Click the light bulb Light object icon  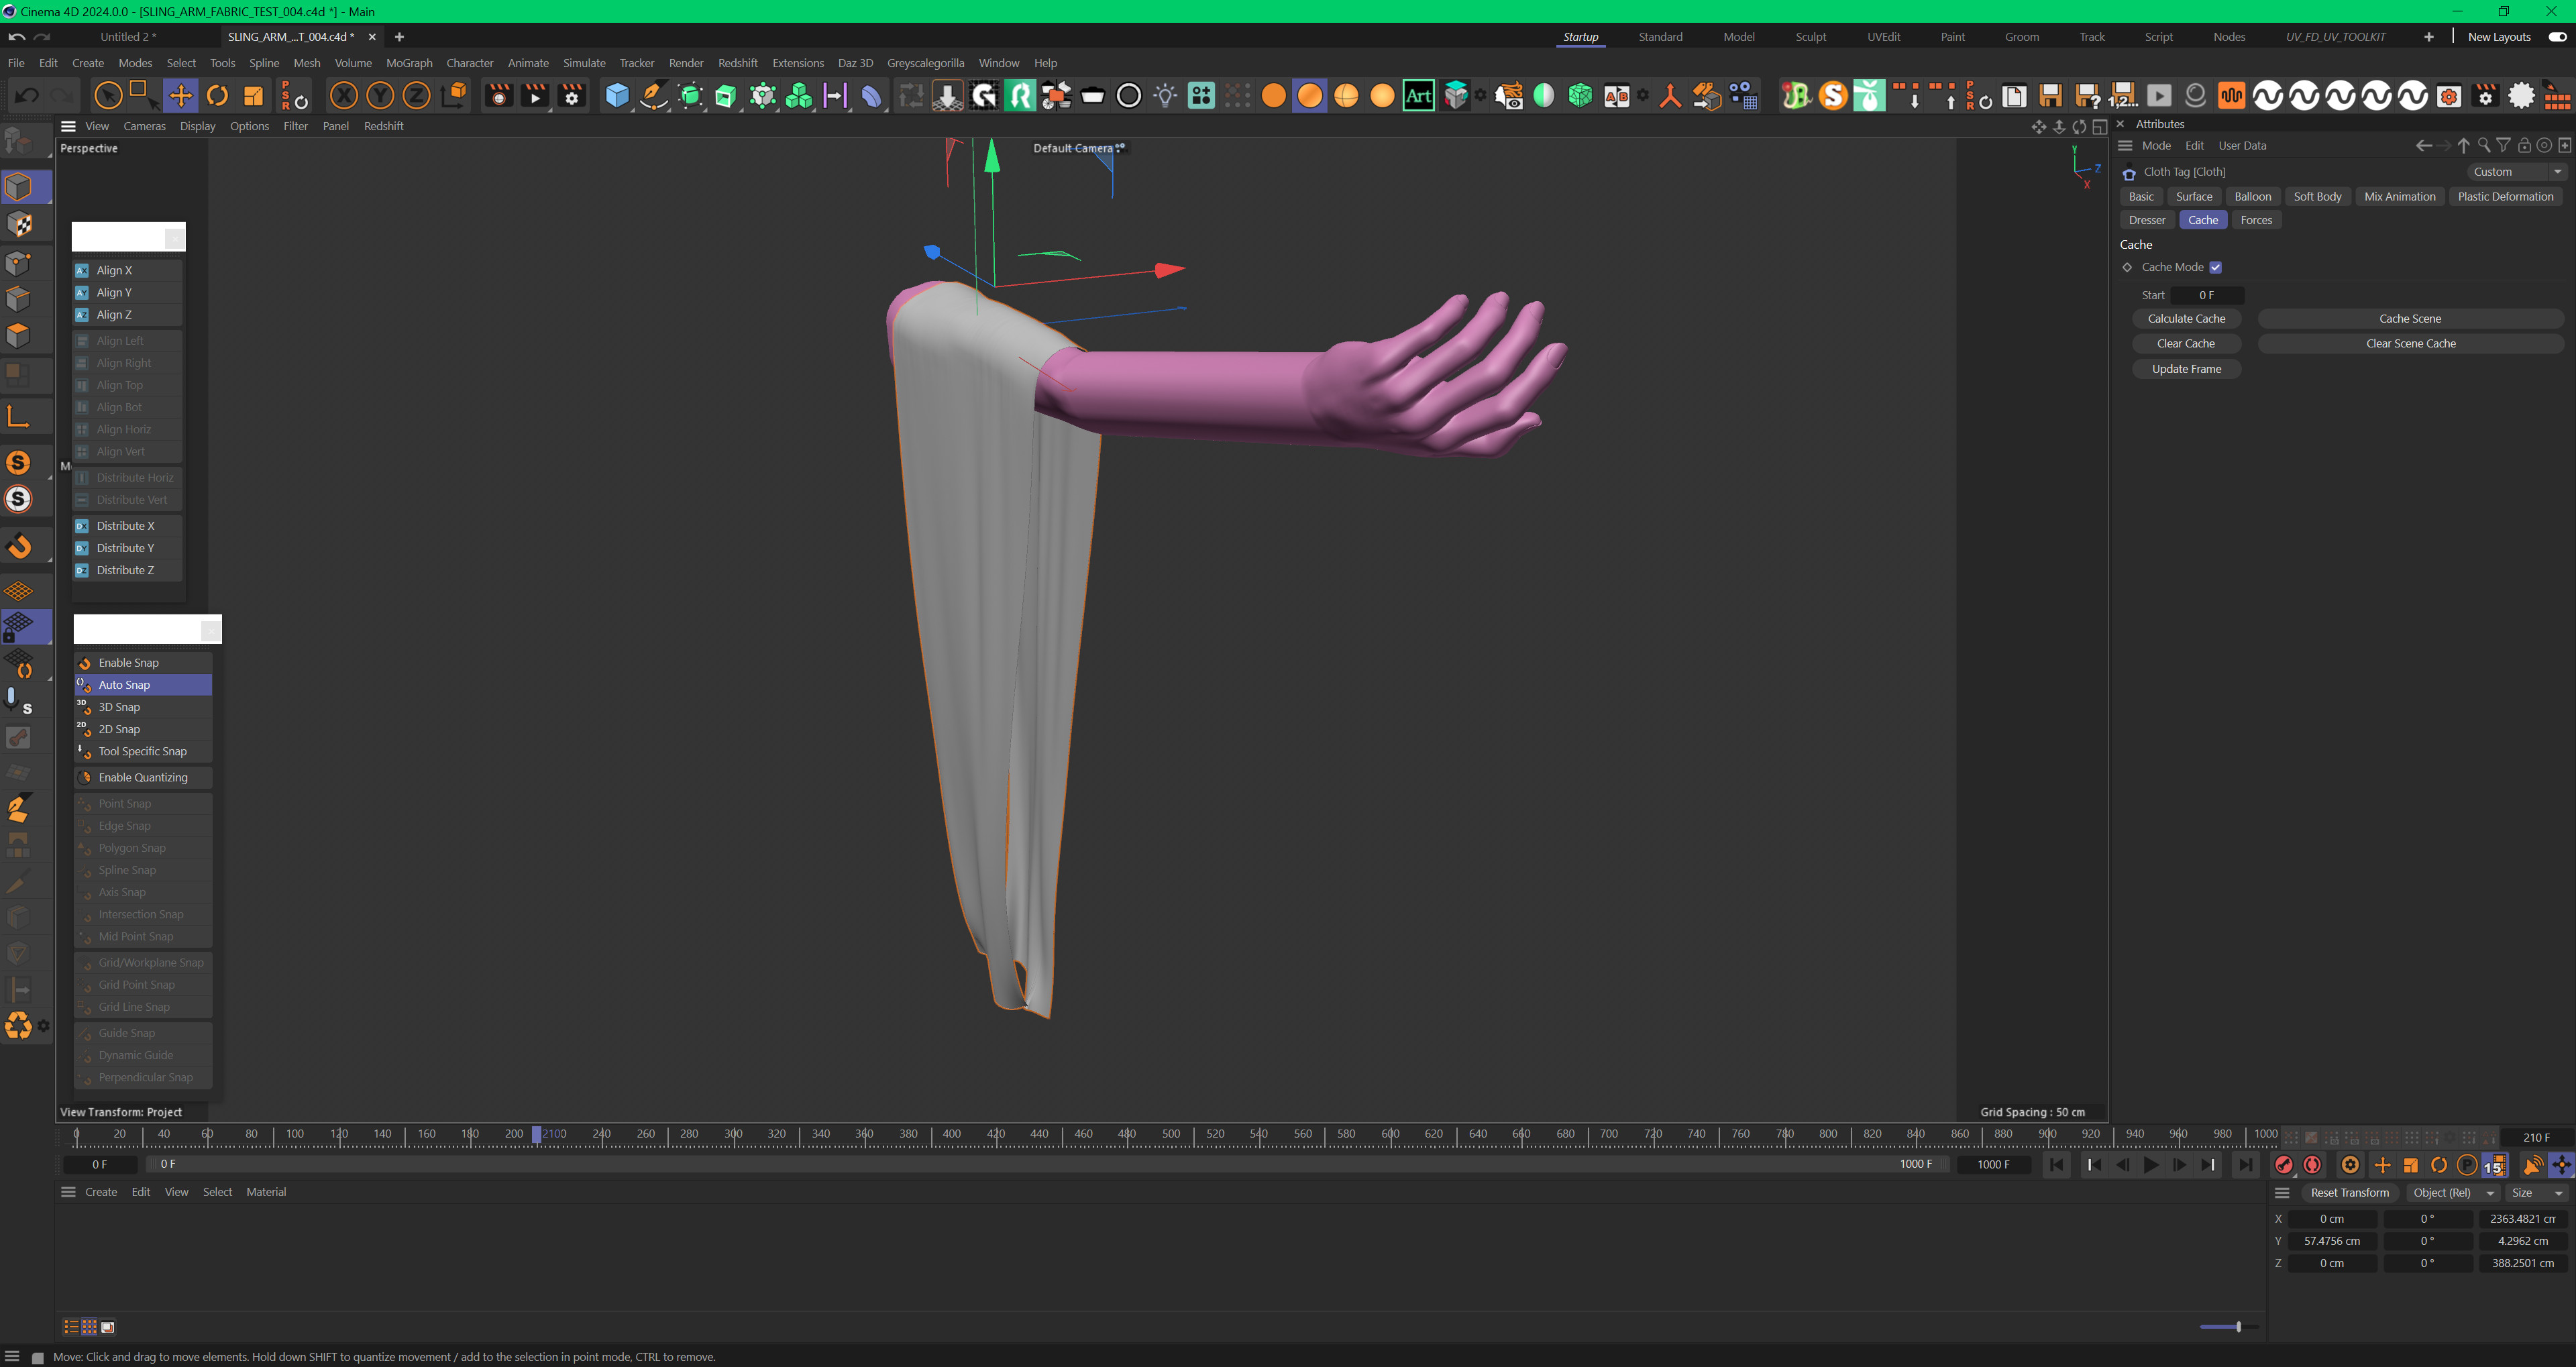[1165, 96]
